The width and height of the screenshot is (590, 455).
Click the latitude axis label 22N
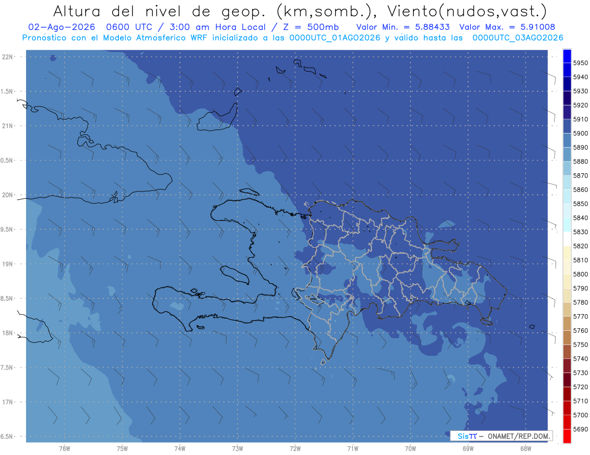[x=8, y=57]
